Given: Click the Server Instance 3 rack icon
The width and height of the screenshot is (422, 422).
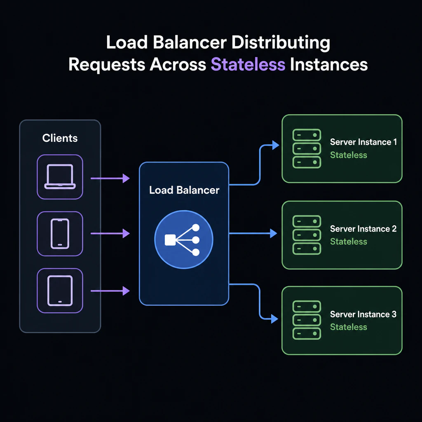Looking at the screenshot, I should 307,320.
